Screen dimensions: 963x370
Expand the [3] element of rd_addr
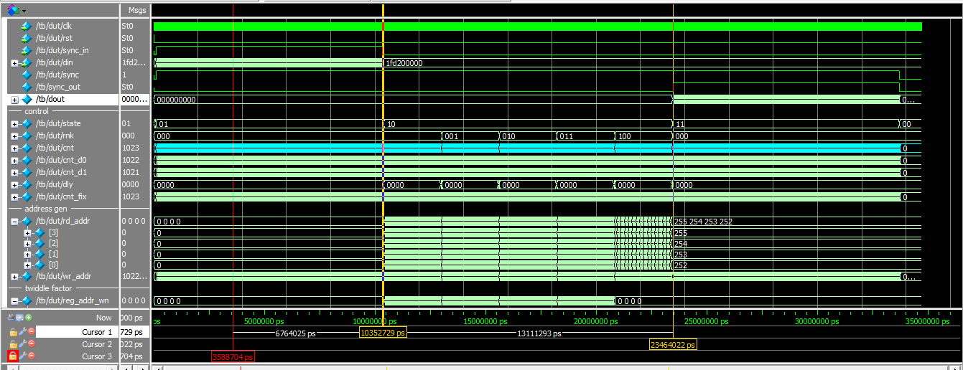coord(27,232)
